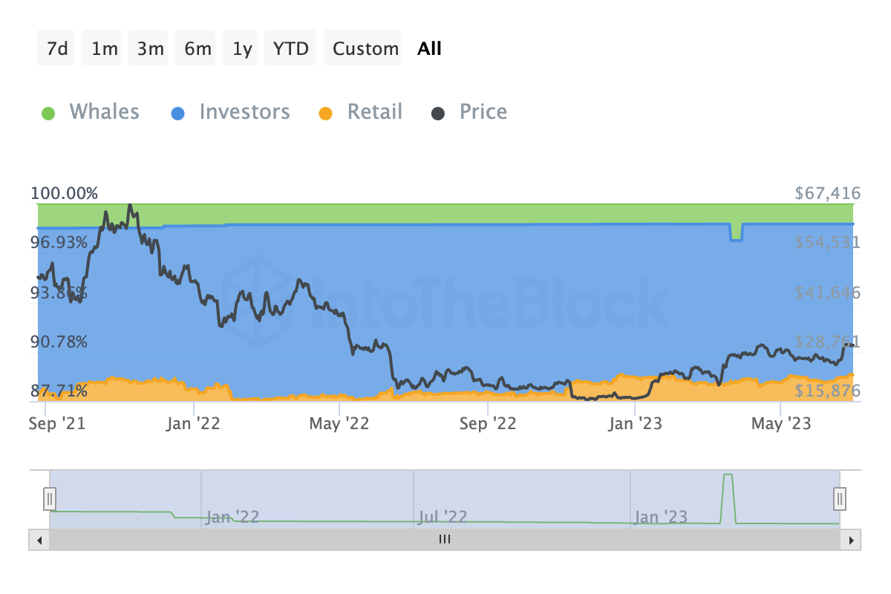This screenshot has height=594, width=891.
Task: Open the Custom date range picker
Action: pos(365,49)
